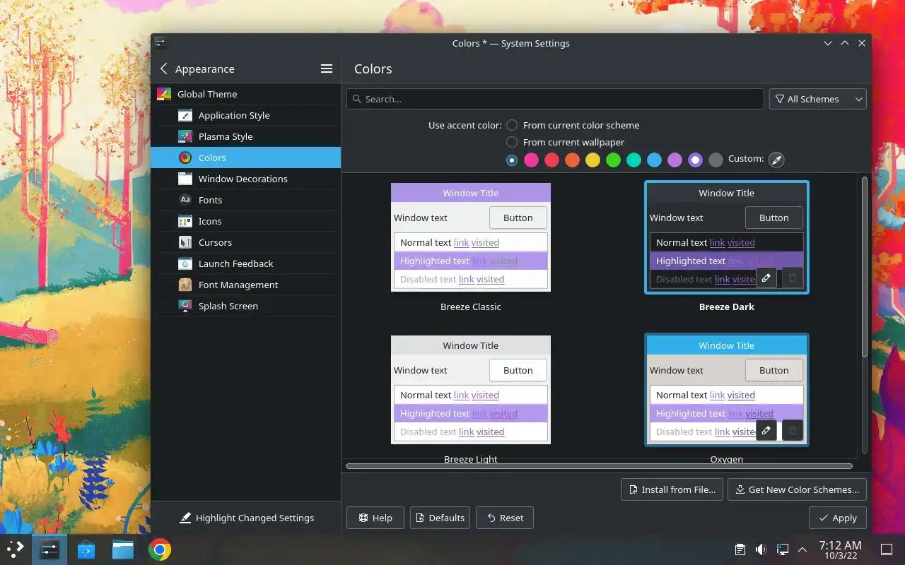The width and height of the screenshot is (905, 565).
Task: Open the hamburger menu in sidebar header
Action: 327,69
